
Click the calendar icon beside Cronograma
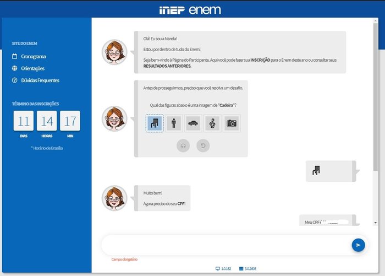tap(15, 56)
